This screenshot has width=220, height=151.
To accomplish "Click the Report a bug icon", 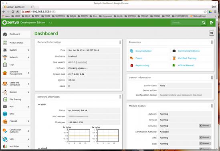I will [x=131, y=65].
